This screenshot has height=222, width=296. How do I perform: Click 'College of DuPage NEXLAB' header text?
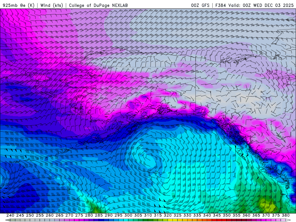(98, 5)
